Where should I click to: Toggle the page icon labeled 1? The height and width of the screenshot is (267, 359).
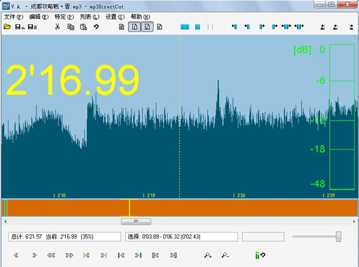[135, 27]
